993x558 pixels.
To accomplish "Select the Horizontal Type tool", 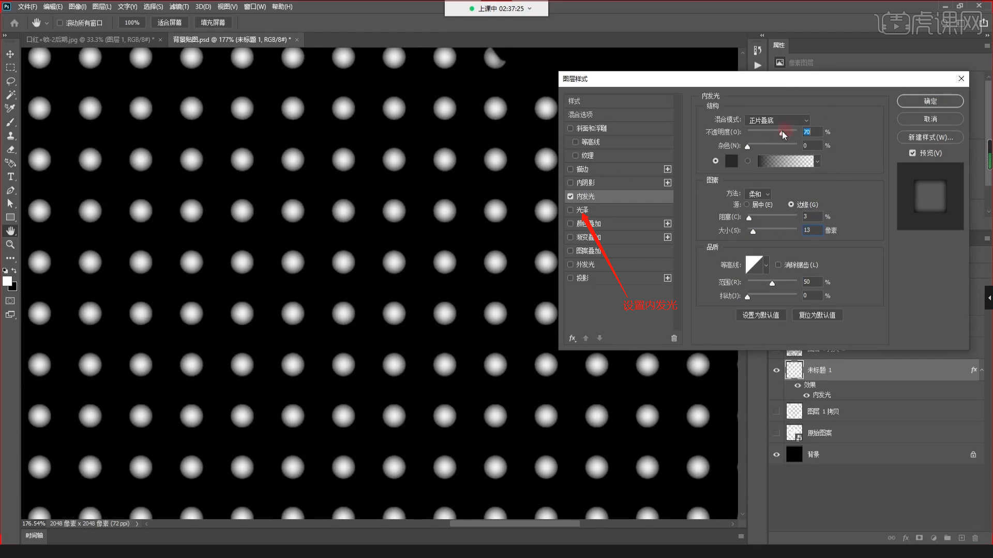I will [x=10, y=177].
